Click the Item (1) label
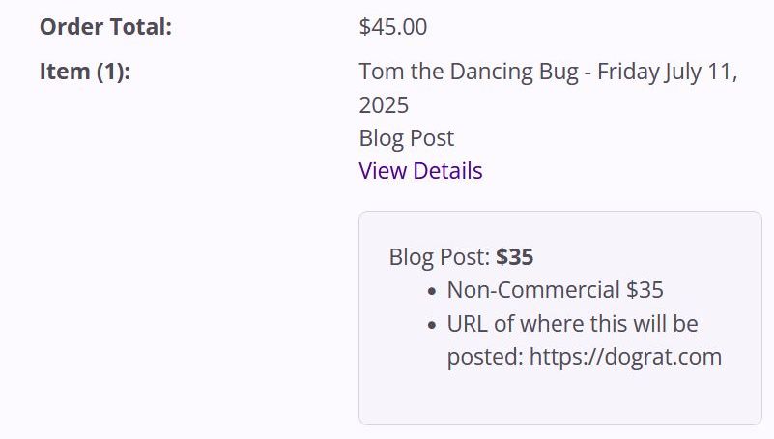This screenshot has height=439, width=774. pos(85,72)
